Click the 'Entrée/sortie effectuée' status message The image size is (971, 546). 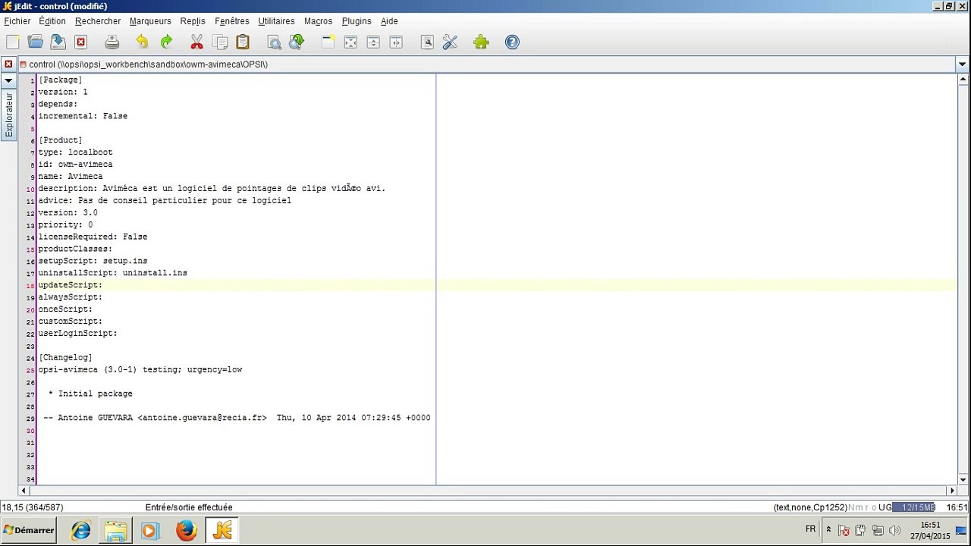coord(189,507)
